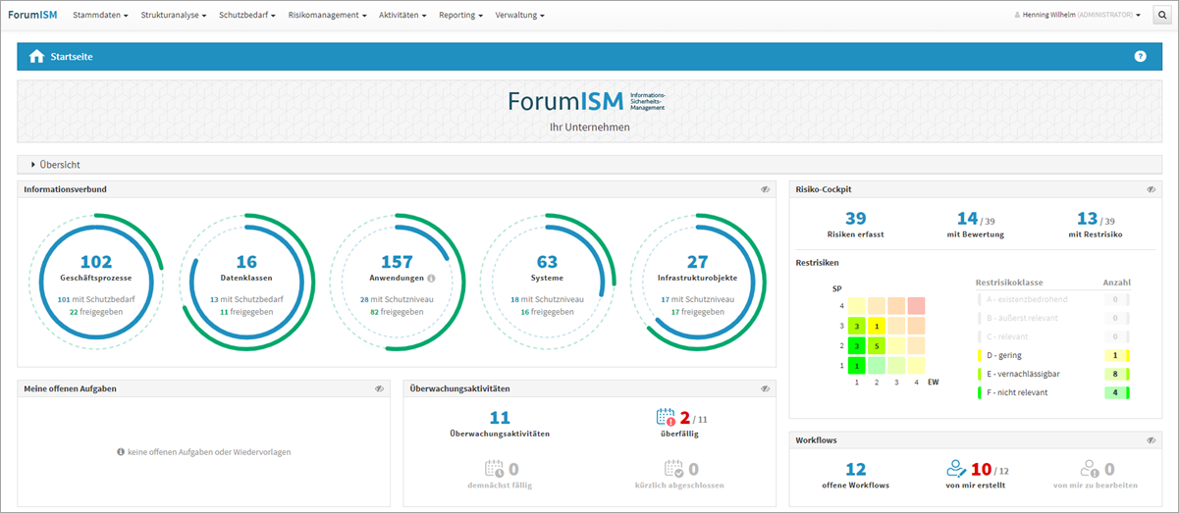Click the overdue calendar icon in Überwachungsaktivitäten

tap(665, 418)
